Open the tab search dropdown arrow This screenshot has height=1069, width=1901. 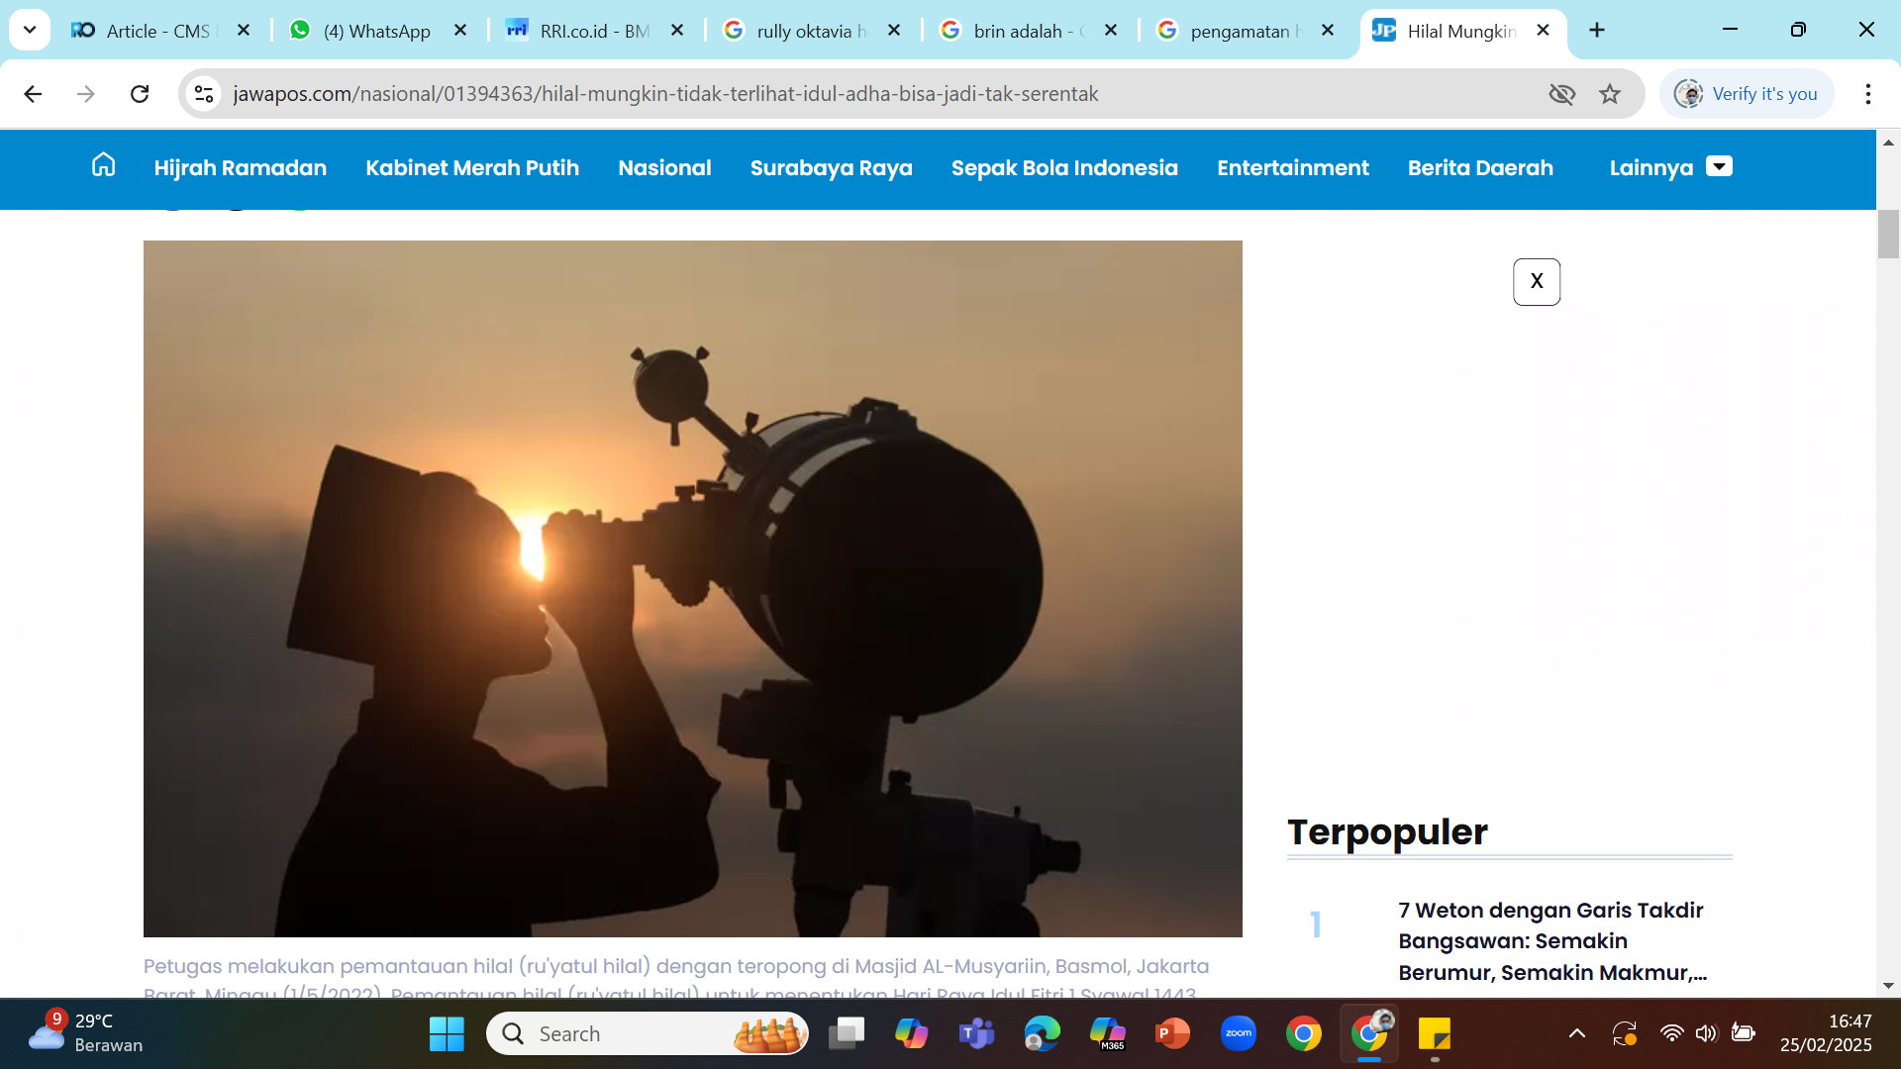(x=30, y=30)
